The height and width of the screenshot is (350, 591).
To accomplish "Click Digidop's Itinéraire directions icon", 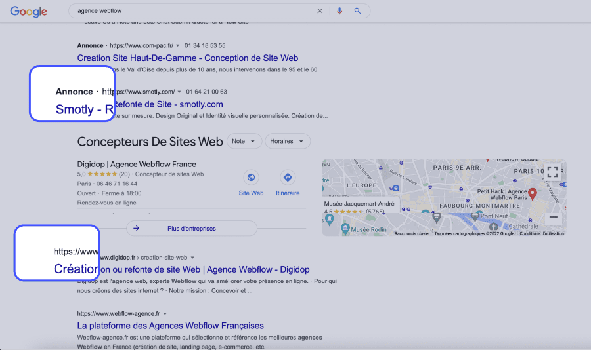I will (x=288, y=177).
